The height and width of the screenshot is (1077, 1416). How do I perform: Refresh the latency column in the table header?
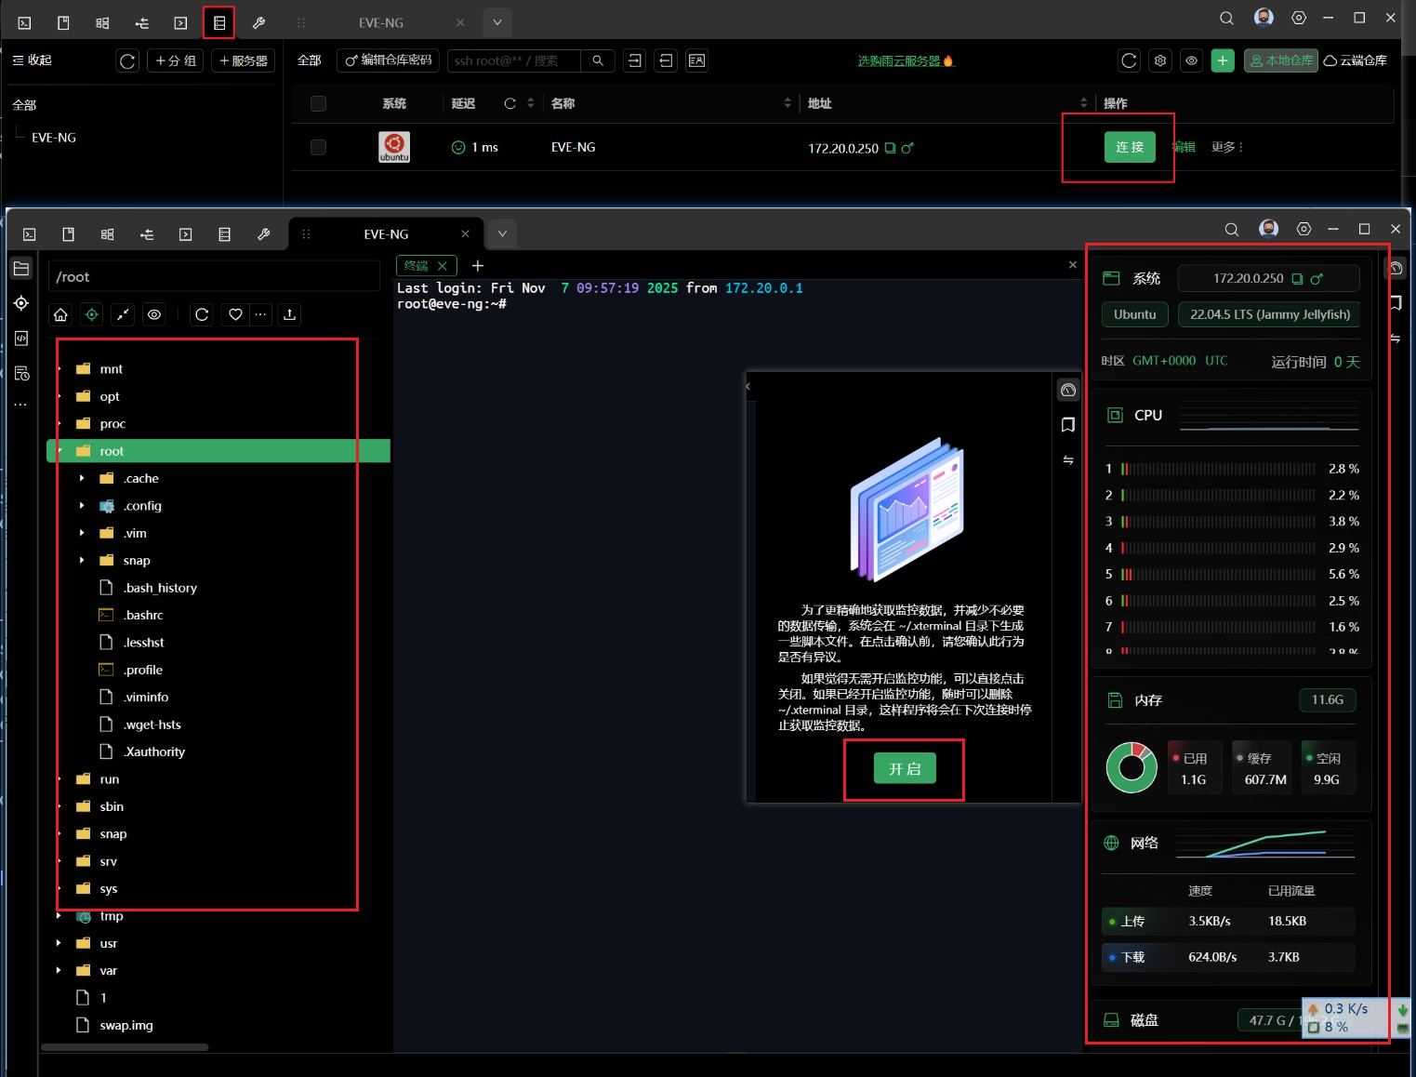[509, 103]
